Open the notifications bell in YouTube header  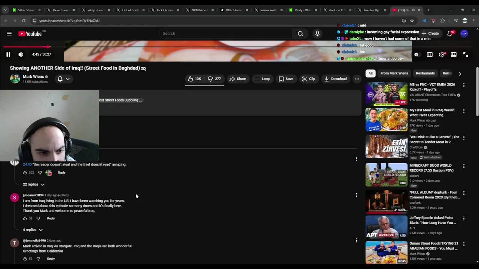tap(450, 34)
